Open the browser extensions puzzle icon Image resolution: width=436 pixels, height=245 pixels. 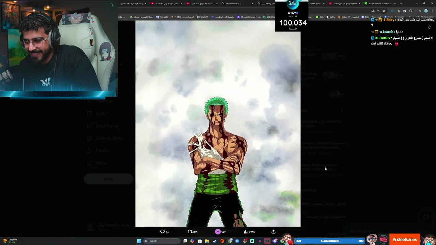pos(411,11)
